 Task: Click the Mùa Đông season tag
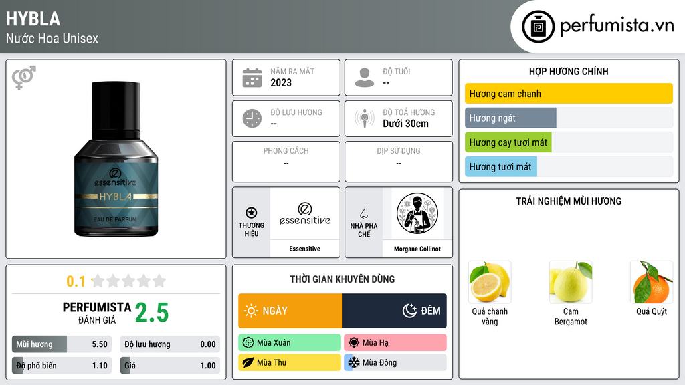(x=395, y=362)
